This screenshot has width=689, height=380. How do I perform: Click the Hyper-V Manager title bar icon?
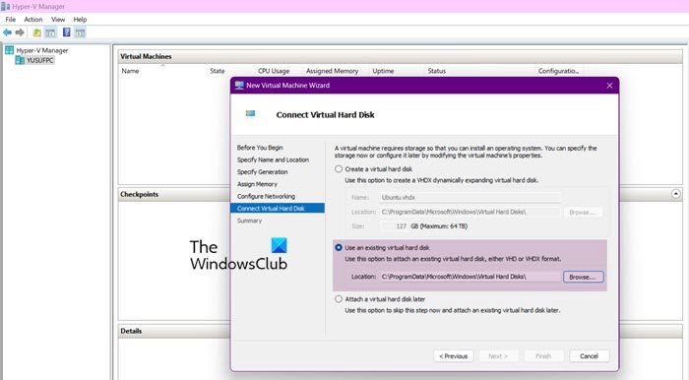pos(5,6)
